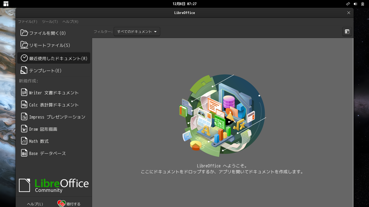Screen dimensions: 369x207
Task: Open the ツール(T) menu
Action: (x=50, y=22)
